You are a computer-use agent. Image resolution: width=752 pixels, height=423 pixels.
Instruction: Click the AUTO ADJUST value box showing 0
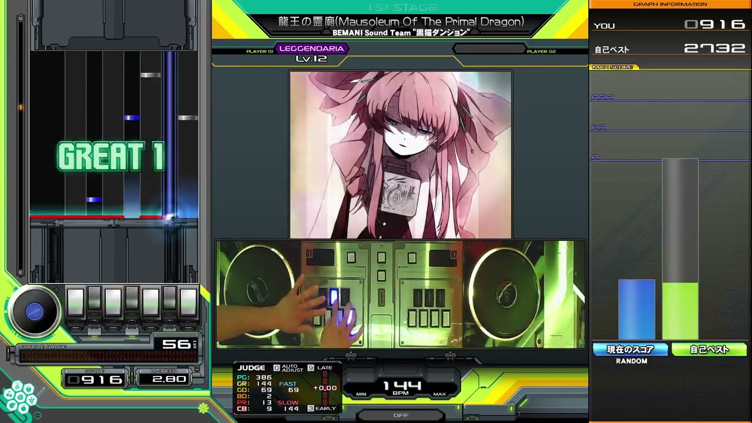pyautogui.click(x=277, y=368)
